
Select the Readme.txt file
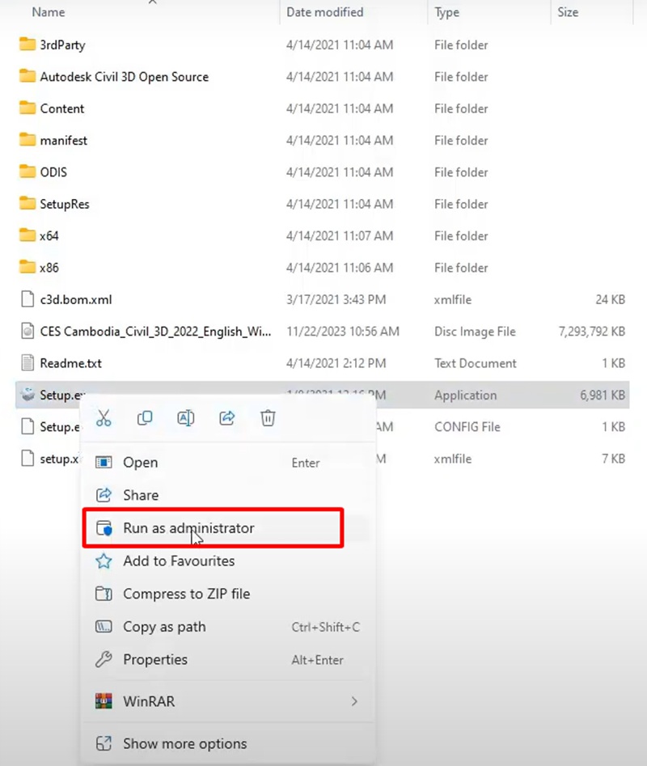click(x=71, y=362)
